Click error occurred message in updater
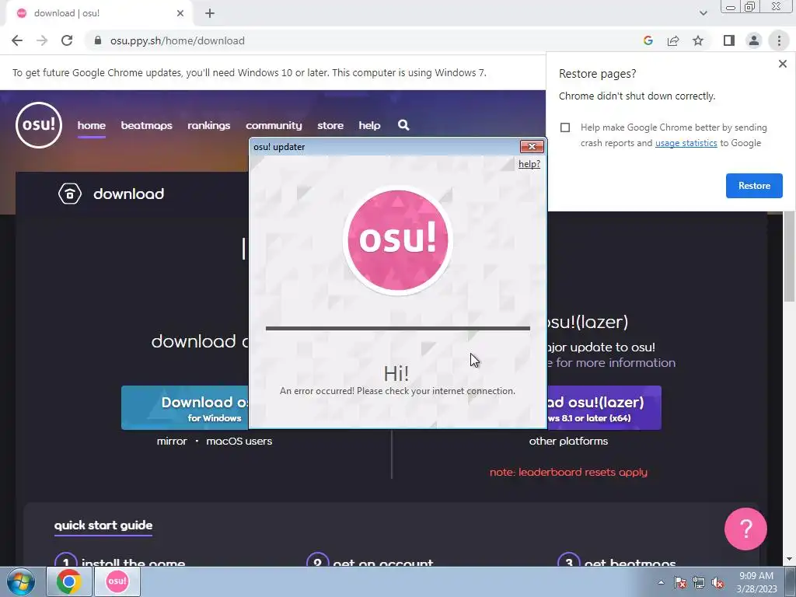The width and height of the screenshot is (796, 597). point(397,391)
